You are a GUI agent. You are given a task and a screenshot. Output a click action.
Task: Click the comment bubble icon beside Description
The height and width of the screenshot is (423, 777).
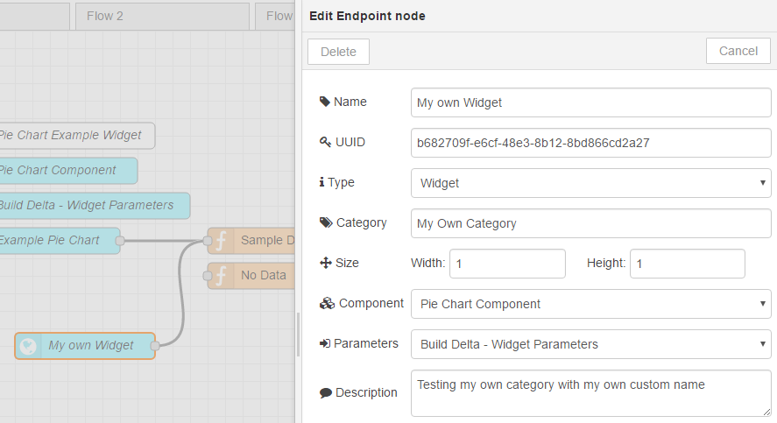coord(326,392)
